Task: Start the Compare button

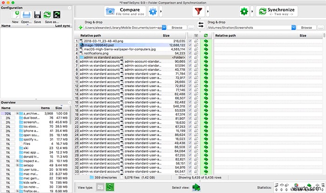Action: click(x=125, y=11)
